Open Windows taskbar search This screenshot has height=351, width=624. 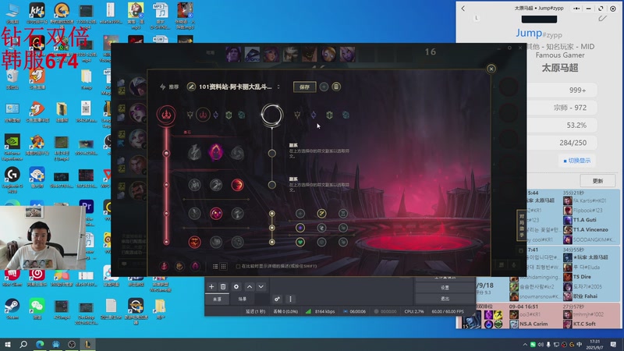[23, 344]
